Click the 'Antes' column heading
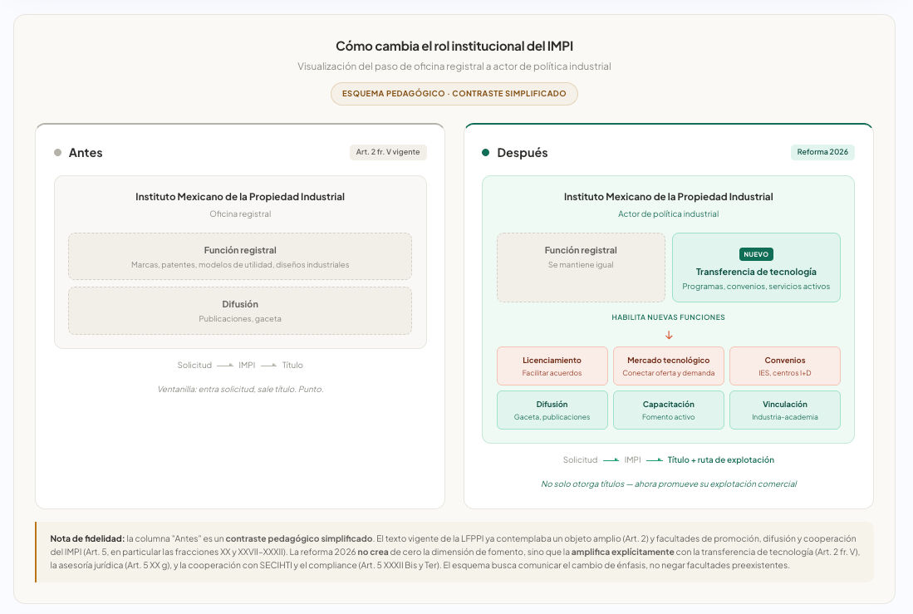Viewport: 913px width, 614px height. click(86, 153)
